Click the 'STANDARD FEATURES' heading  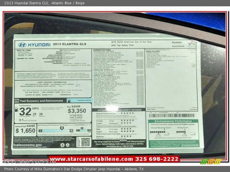point(102,50)
